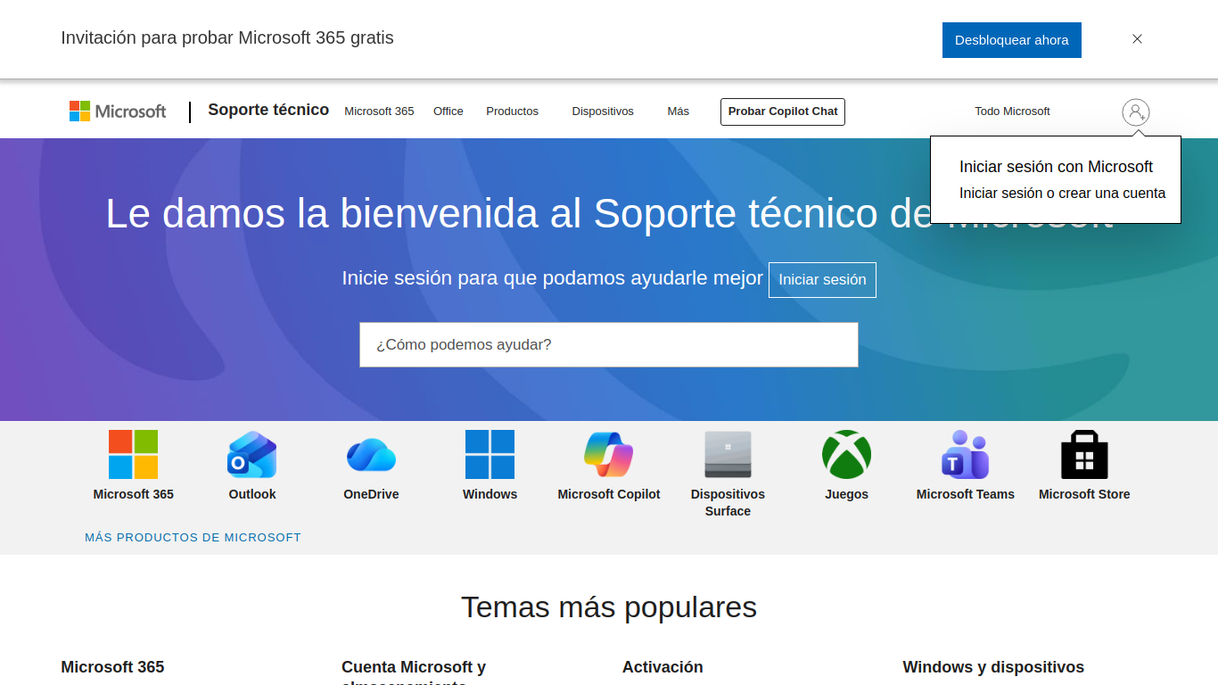Viewport: 1218px width, 685px height.
Task: Click the Outlook label under its icon
Action: pos(252,494)
